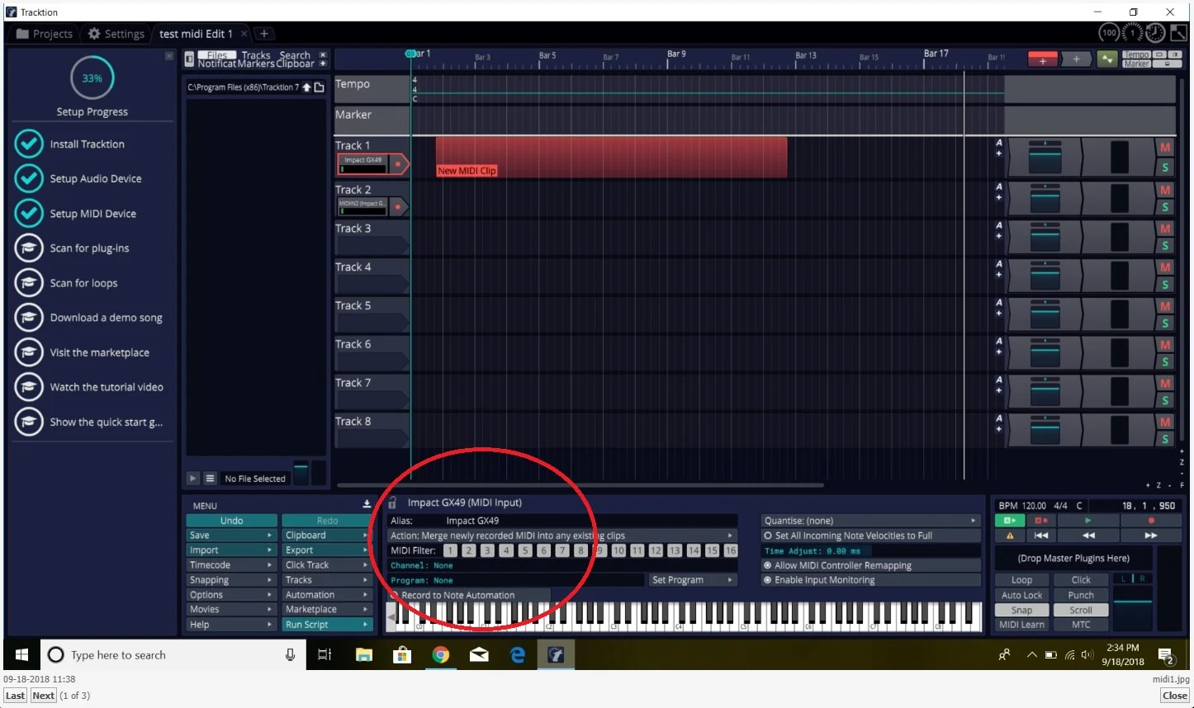Open the Quantise dropdown
This screenshot has height=708, width=1194.
[x=869, y=521]
